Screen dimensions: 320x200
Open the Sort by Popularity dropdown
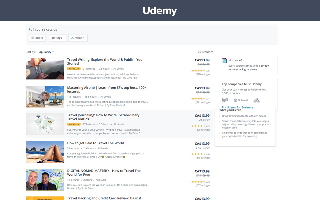(x=46, y=52)
